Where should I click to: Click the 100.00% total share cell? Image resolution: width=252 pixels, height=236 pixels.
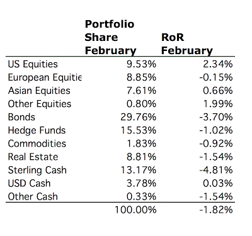pyautogui.click(x=135, y=210)
